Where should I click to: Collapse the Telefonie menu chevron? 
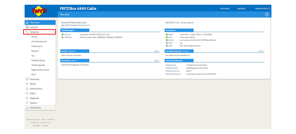pyautogui.click(x=53, y=32)
